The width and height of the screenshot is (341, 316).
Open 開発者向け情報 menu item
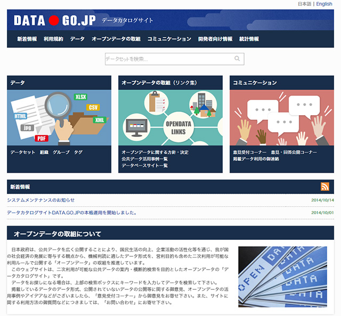(x=215, y=39)
